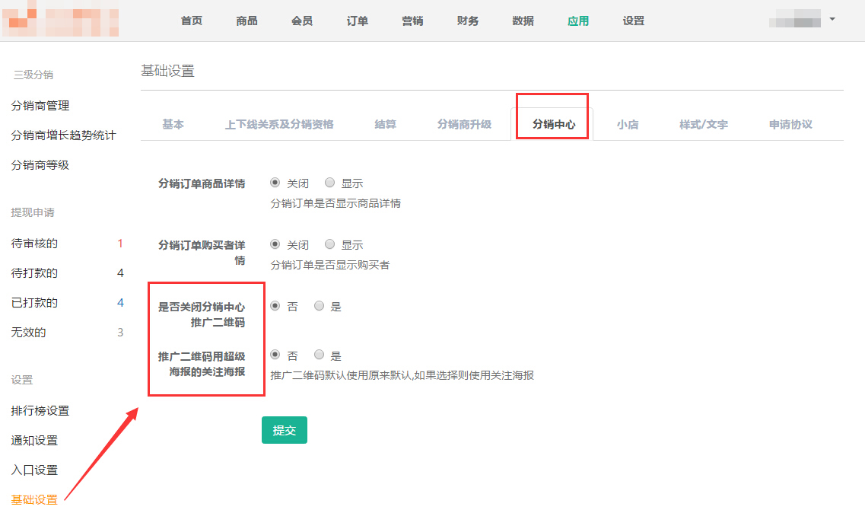Choose 是 for 是否关闭分销中心推广二维码
The image size is (865, 513).
click(x=320, y=306)
